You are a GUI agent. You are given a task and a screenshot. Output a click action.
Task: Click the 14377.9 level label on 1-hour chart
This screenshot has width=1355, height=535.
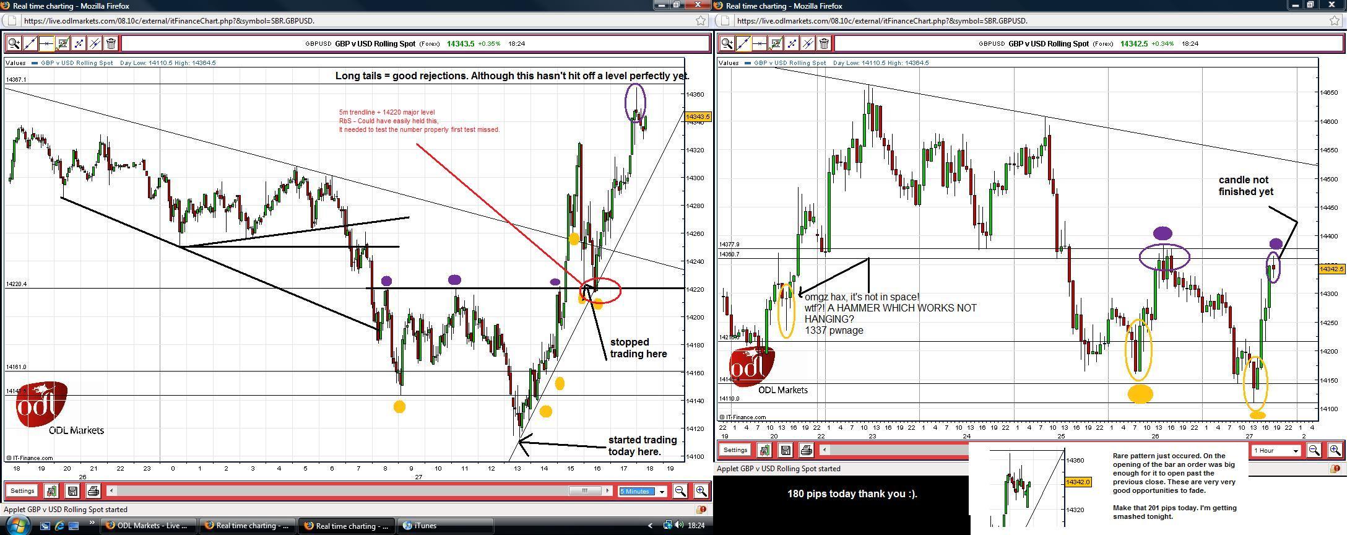point(729,245)
